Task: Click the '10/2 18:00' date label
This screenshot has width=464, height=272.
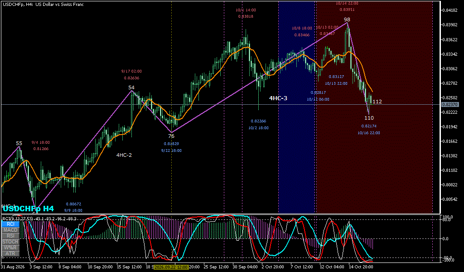Action: [x=258, y=128]
